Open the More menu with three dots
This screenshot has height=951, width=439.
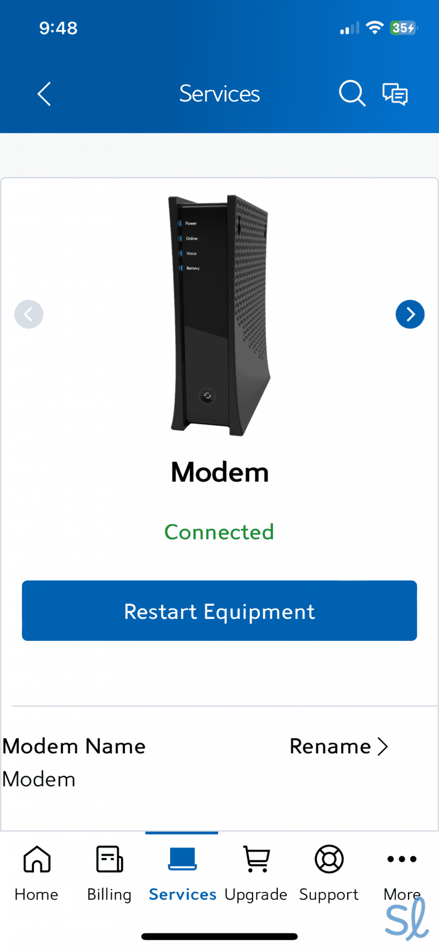pos(402,873)
